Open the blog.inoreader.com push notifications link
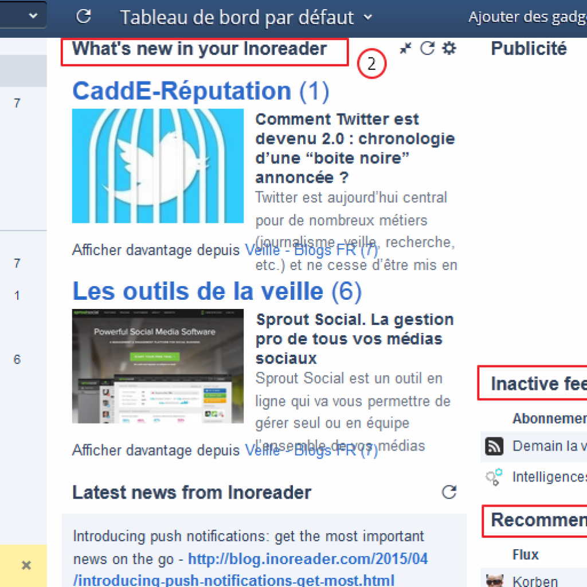 (250, 569)
